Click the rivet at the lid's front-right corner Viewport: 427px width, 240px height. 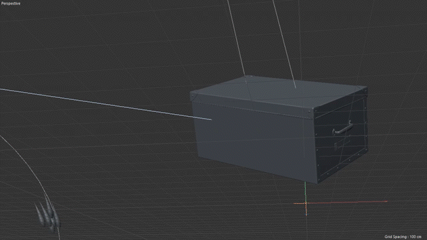[310, 111]
